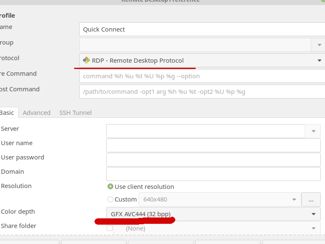325x244 pixels.
Task: Open the custom resolution list arrow
Action: tap(294, 199)
